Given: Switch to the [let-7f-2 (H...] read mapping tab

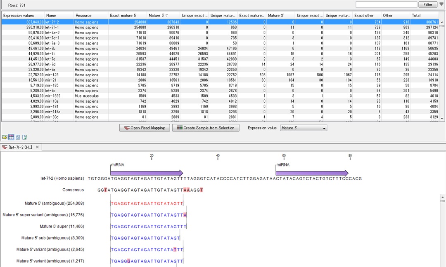Looking at the screenshot, I should [20, 147].
